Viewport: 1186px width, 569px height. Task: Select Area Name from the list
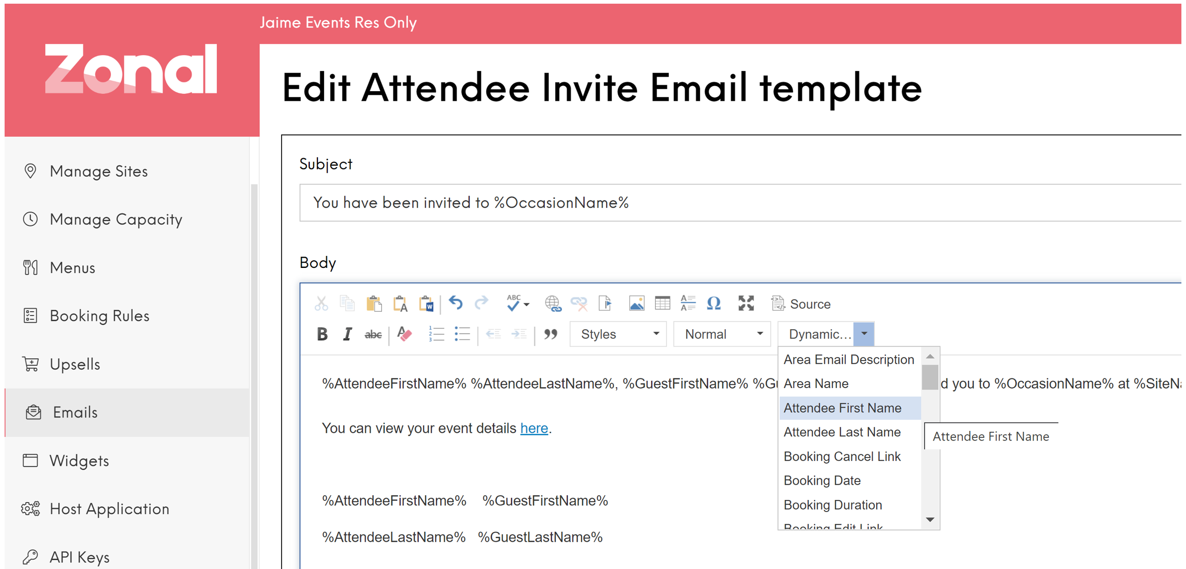(850, 383)
